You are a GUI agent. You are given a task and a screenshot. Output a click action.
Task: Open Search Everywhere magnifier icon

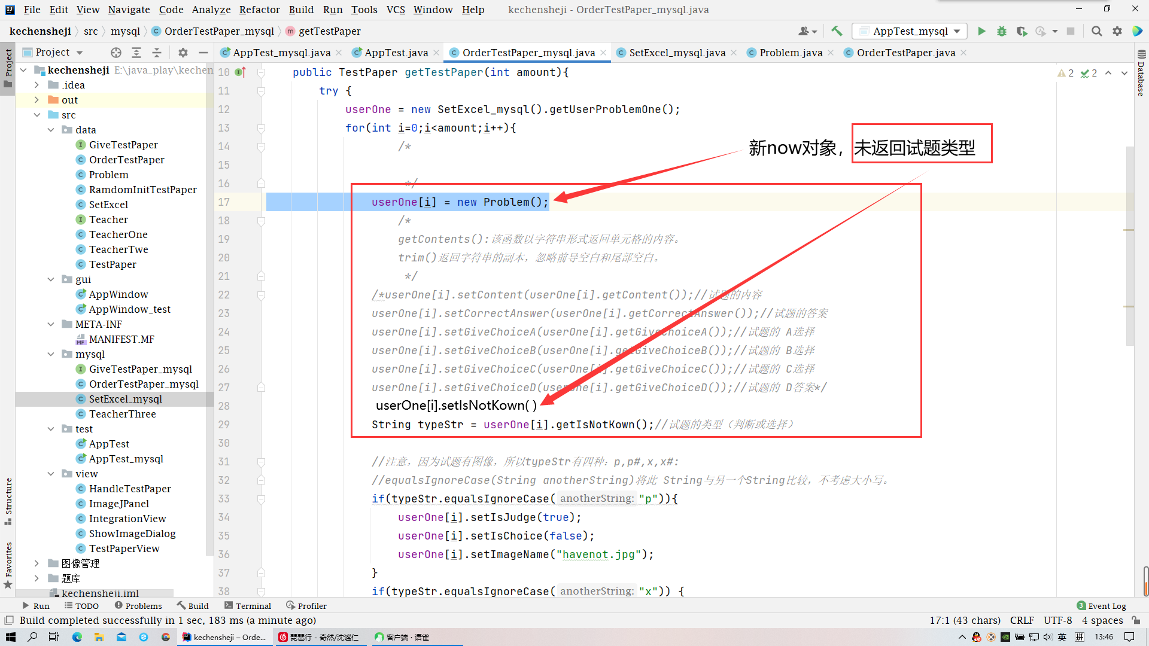tap(1096, 31)
